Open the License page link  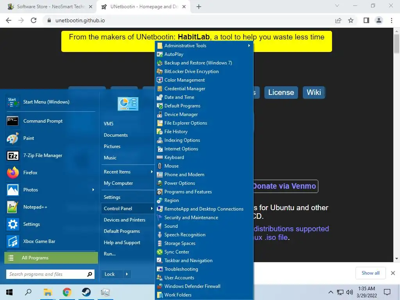[x=281, y=92]
